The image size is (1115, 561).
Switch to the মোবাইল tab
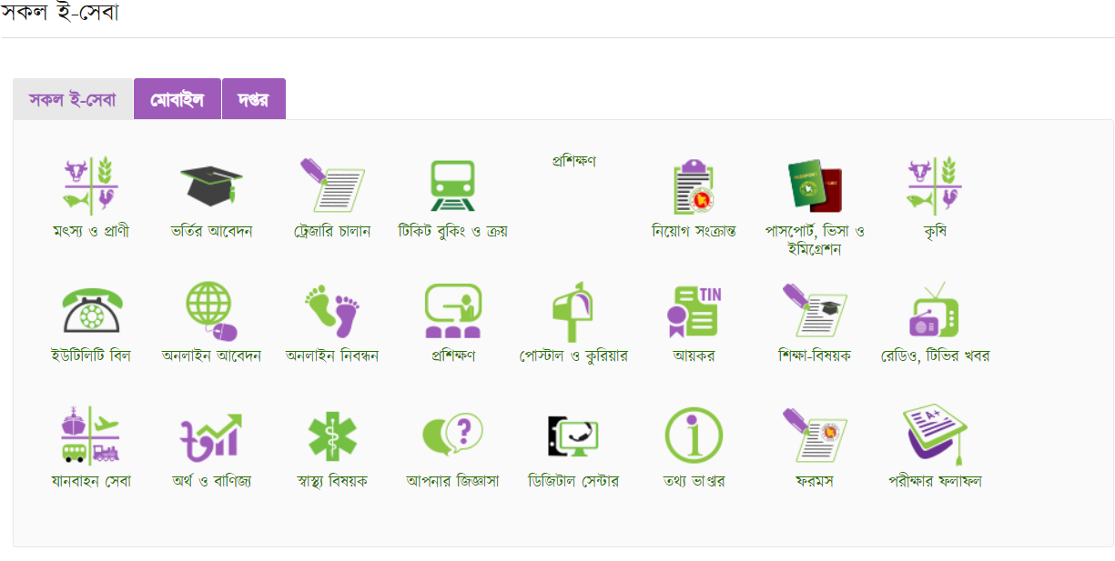pos(177,99)
